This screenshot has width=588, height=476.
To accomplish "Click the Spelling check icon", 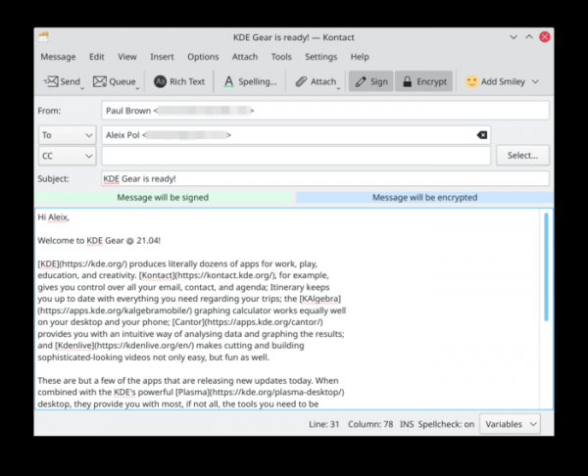I will click(228, 81).
